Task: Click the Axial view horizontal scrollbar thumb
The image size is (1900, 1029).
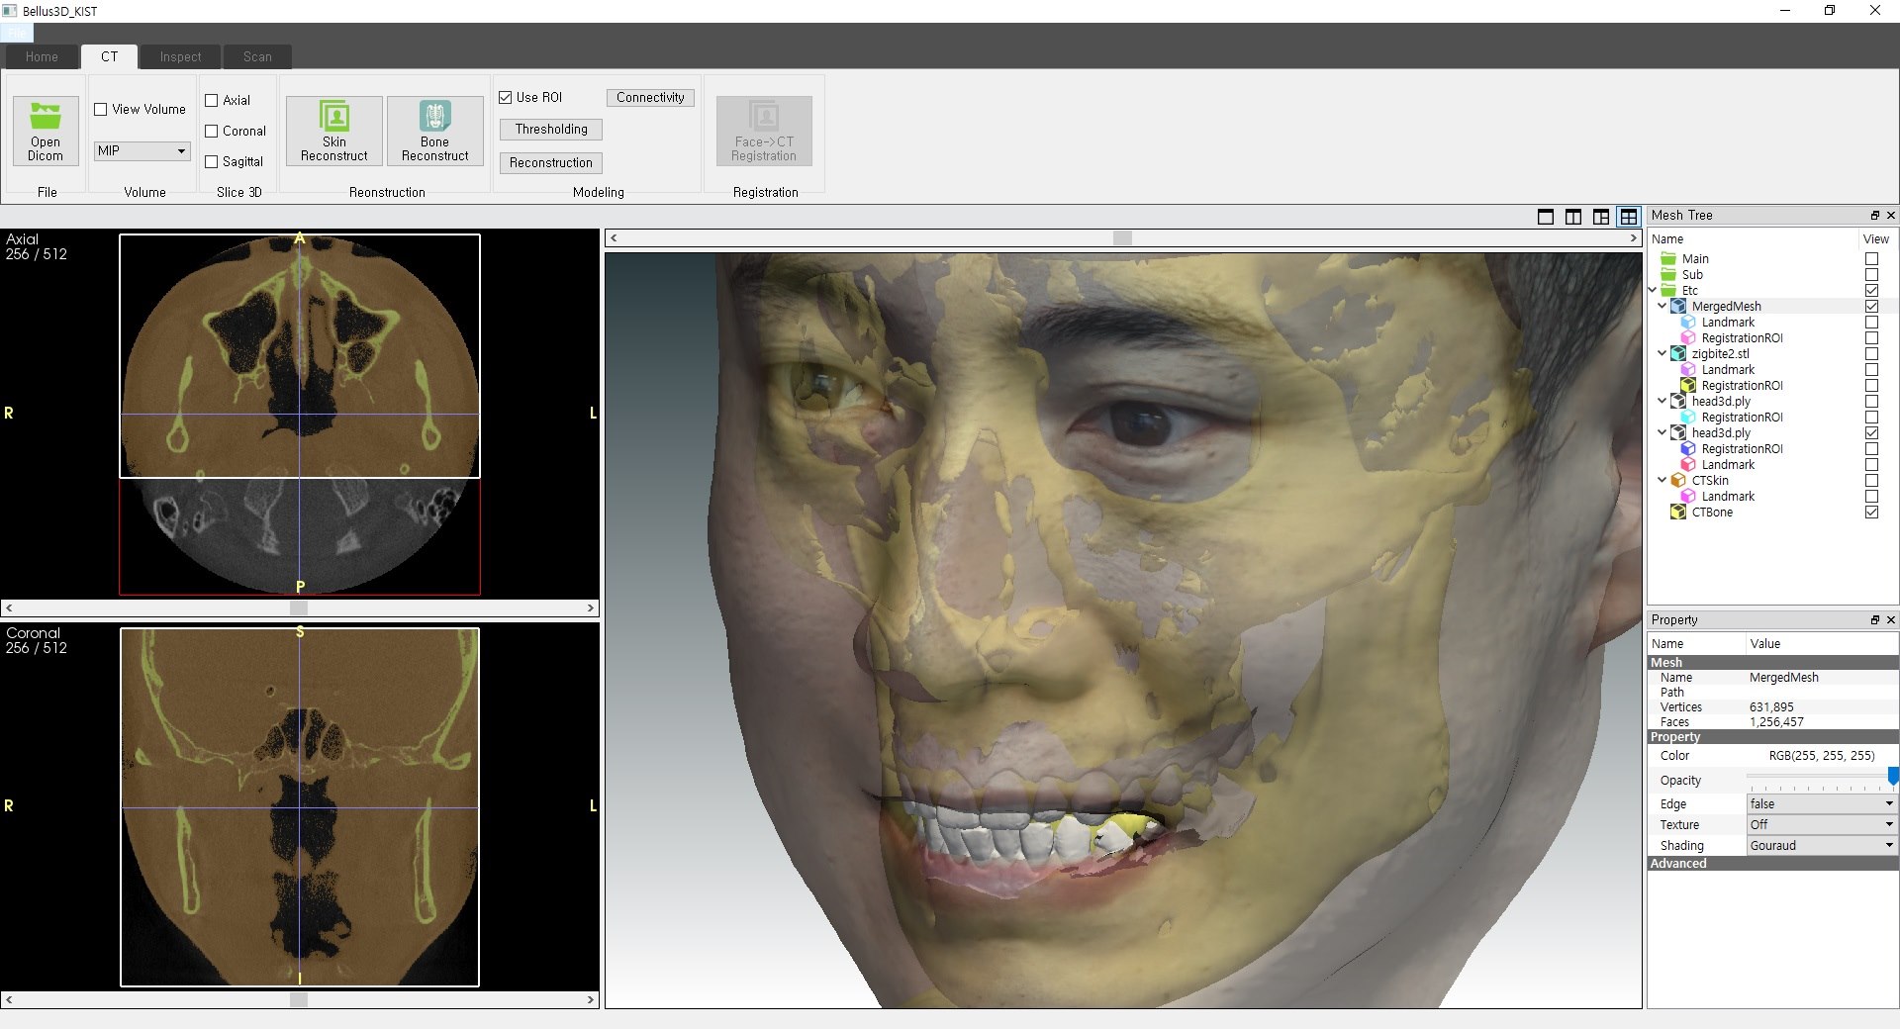Action: 299,608
